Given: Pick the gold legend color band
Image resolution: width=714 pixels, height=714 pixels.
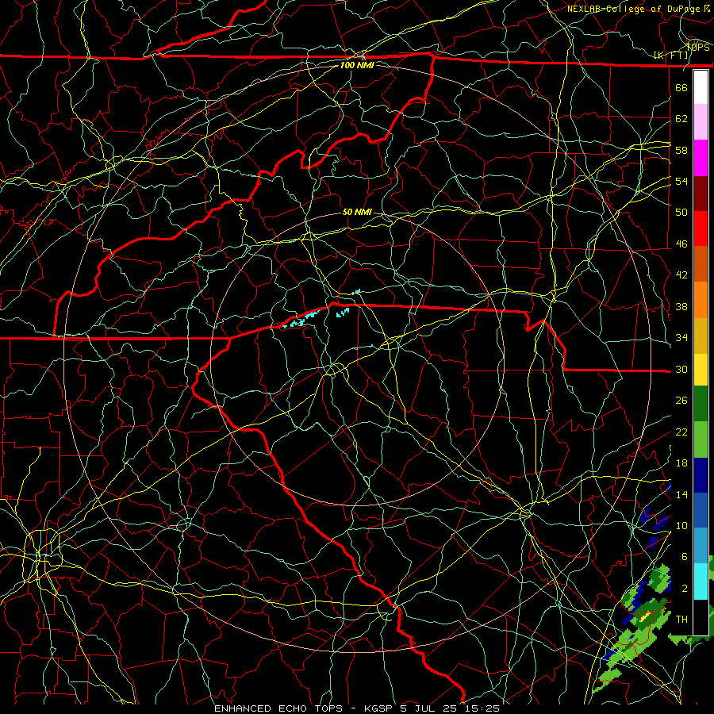Looking at the screenshot, I should click(701, 336).
